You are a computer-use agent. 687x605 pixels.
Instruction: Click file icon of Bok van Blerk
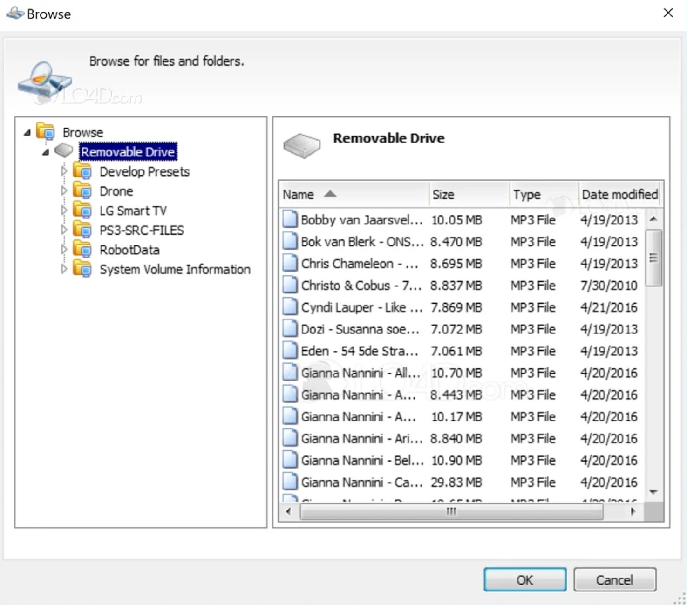(290, 241)
